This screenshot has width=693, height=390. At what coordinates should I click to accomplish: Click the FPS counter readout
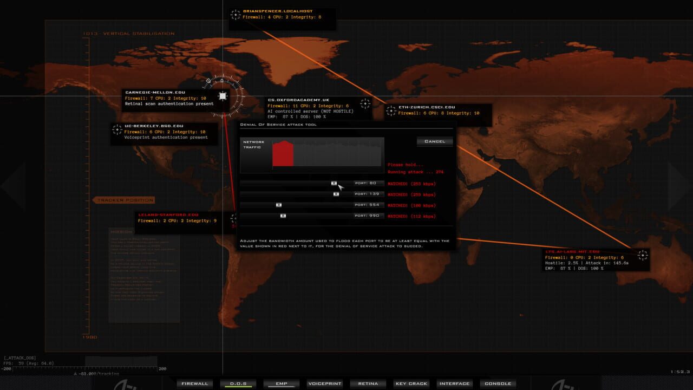[x=28, y=363]
